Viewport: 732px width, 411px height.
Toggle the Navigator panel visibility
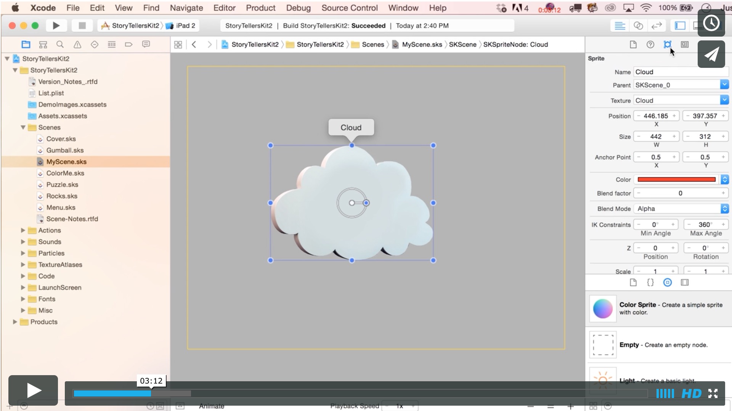(680, 26)
